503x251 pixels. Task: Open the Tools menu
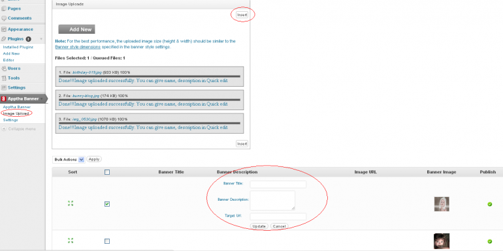(14, 78)
